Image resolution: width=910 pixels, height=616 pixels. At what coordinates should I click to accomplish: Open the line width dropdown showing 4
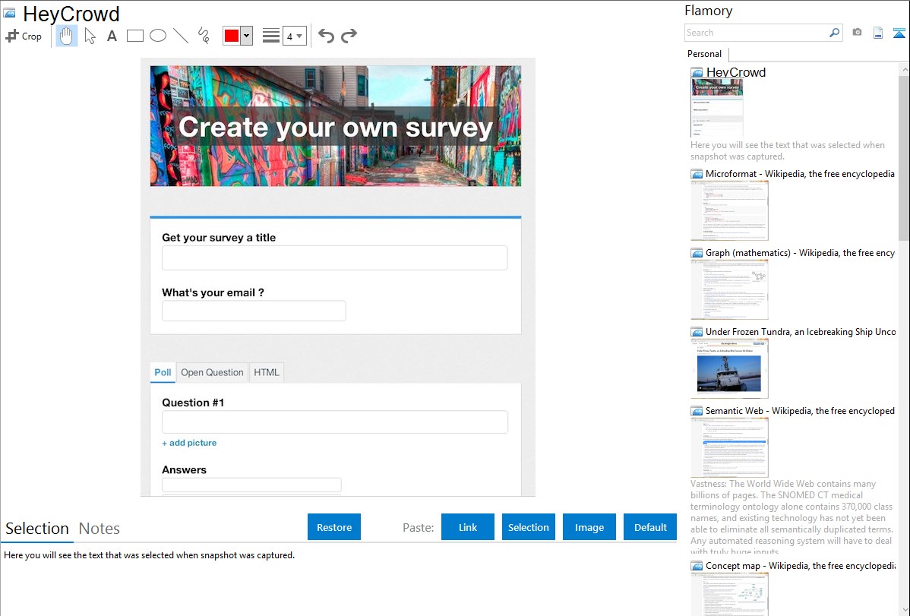(294, 36)
